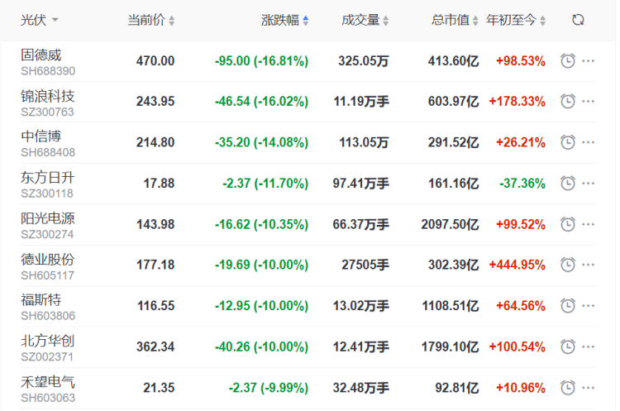Click alarm icon in 中信博 row
The image size is (620, 411).
click(x=568, y=142)
